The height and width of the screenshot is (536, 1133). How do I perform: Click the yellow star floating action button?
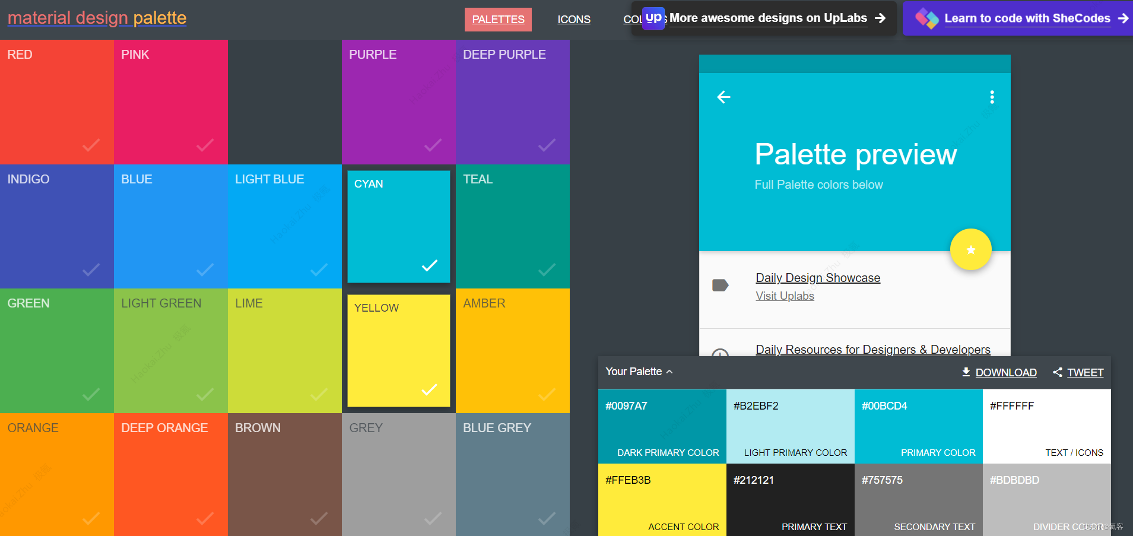[x=971, y=249]
